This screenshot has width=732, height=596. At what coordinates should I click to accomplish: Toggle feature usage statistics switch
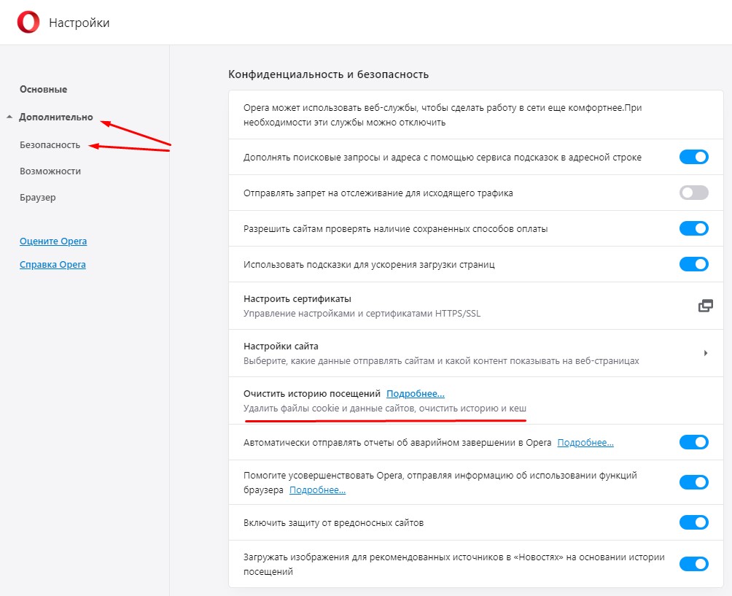pos(693,482)
